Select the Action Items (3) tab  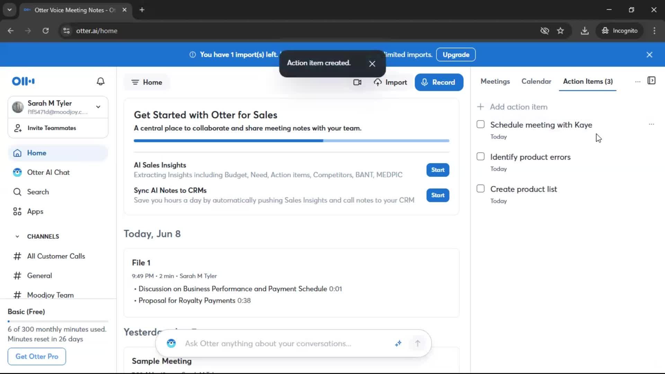pos(588,81)
